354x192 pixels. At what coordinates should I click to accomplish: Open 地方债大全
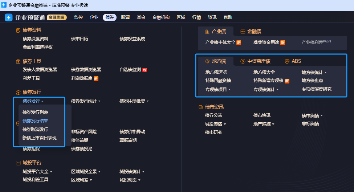click(264, 72)
